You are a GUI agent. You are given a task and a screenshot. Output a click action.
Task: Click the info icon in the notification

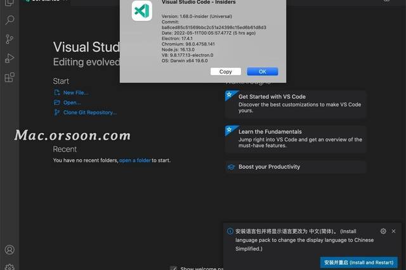tap(230, 231)
